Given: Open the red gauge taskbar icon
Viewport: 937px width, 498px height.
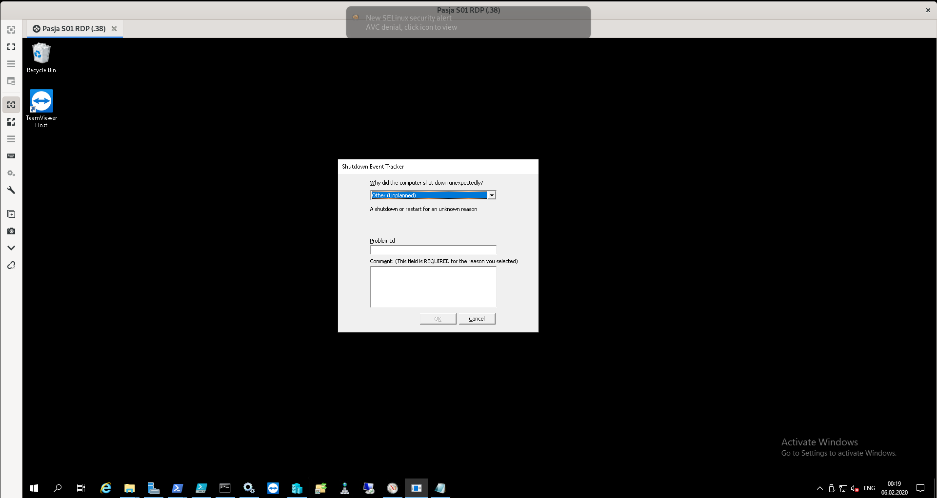Looking at the screenshot, I should point(393,488).
